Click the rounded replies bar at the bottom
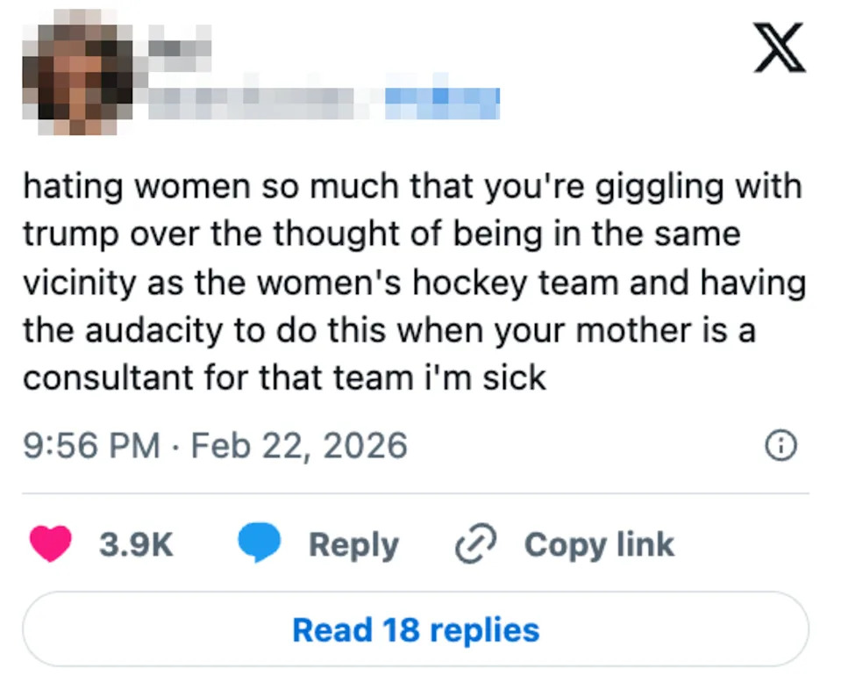 click(417, 629)
